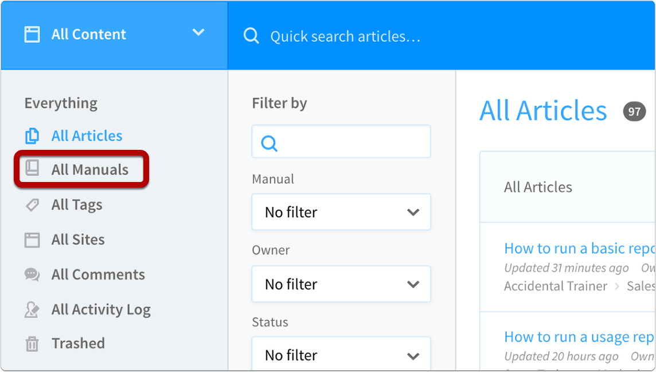This screenshot has height=372, width=656.
Task: Open the Manual filter dropdown
Action: (341, 212)
